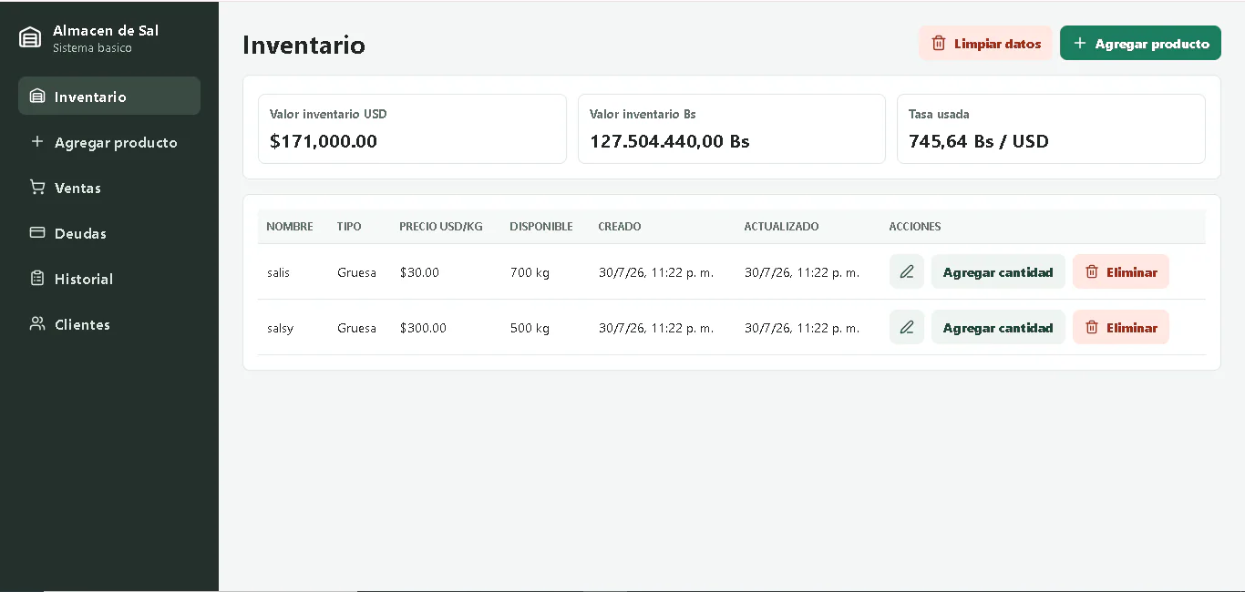Click the trash icon on the Limpiar datos button
This screenshot has width=1245, height=592.
pos(939,43)
